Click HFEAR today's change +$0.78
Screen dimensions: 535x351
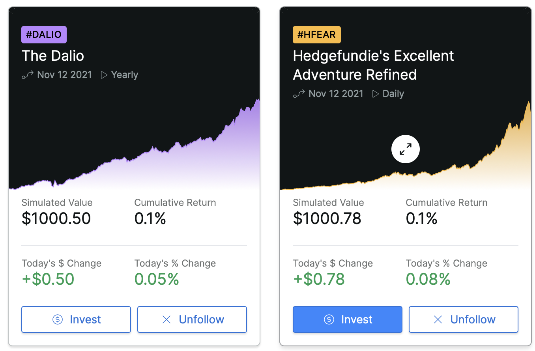click(319, 279)
